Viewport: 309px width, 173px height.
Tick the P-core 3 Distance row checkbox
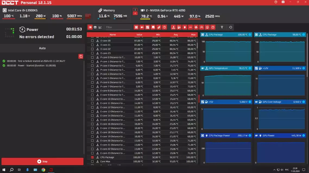pos(92,70)
